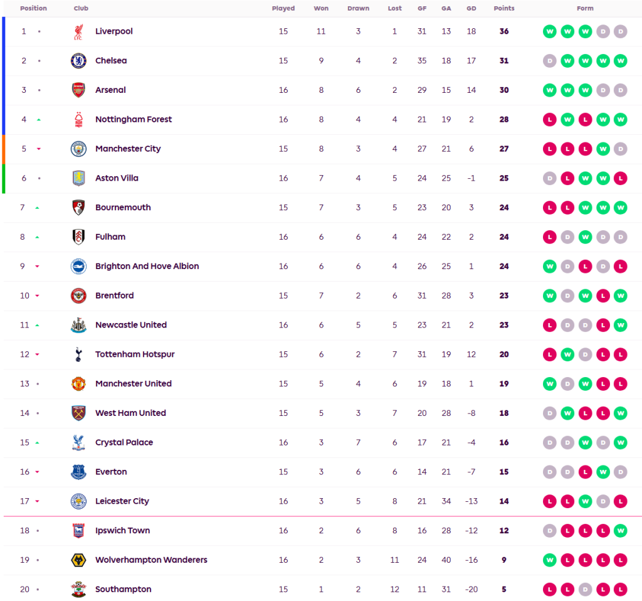This screenshot has width=642, height=601.
Task: Click the GD column header
Action: (x=471, y=9)
